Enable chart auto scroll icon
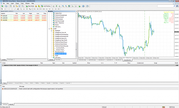The width and height of the screenshot is (179, 108). (x=73, y=6)
